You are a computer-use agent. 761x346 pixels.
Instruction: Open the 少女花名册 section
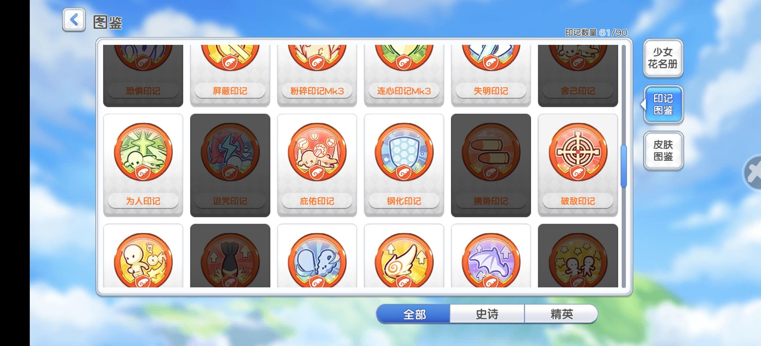pos(663,58)
